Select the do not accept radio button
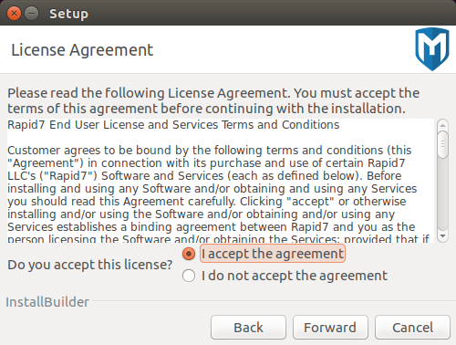456x345 pixels. (x=189, y=276)
